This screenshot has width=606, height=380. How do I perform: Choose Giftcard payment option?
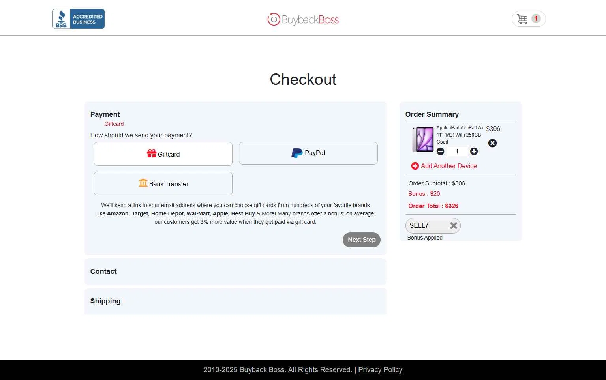click(163, 154)
